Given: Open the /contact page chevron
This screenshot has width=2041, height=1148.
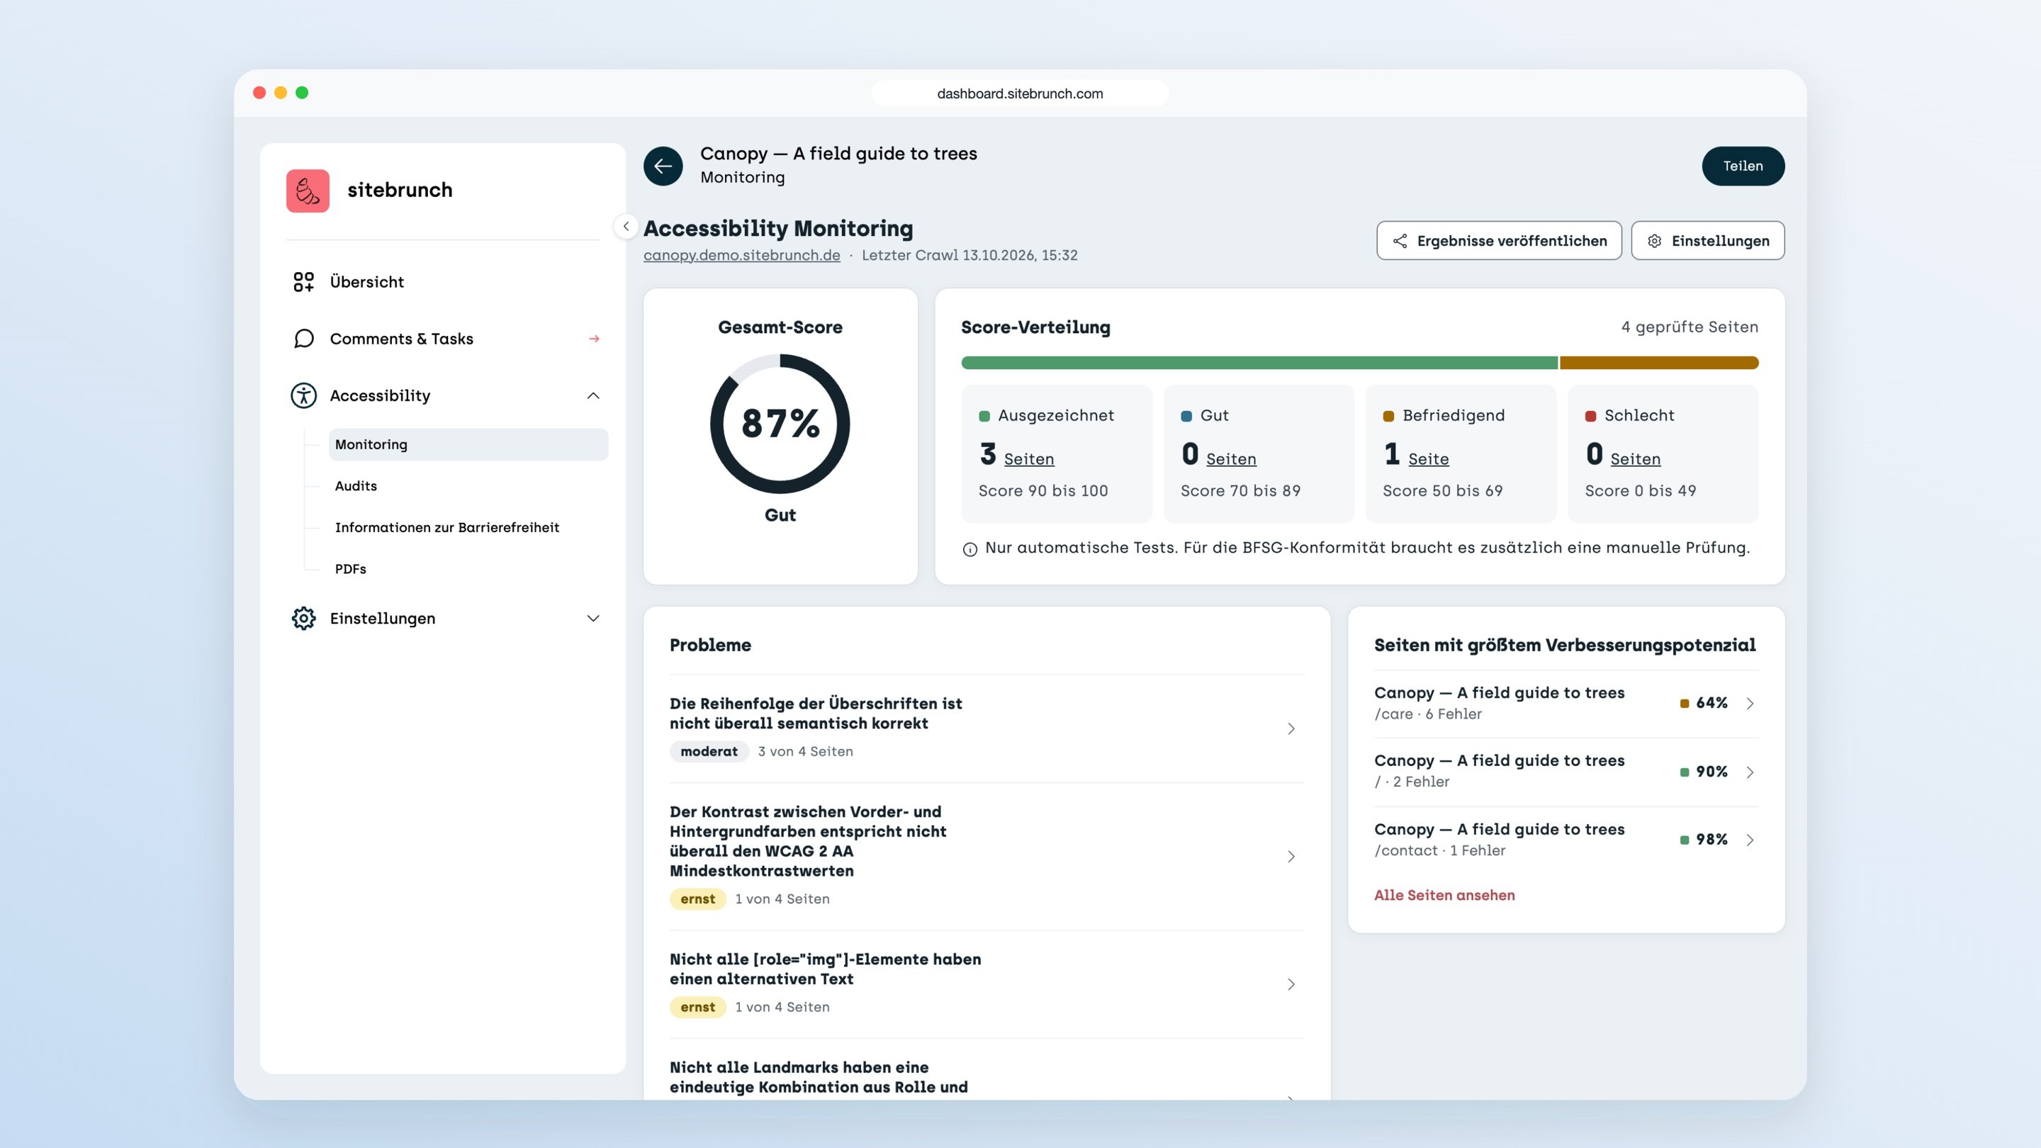Looking at the screenshot, I should tap(1750, 840).
